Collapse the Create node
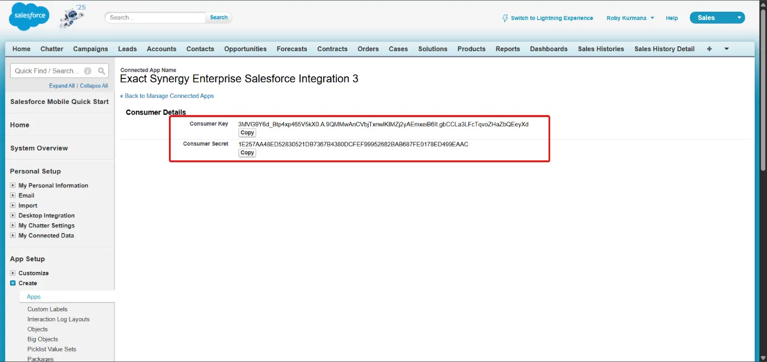Viewport: 767px width, 362px height. point(13,283)
